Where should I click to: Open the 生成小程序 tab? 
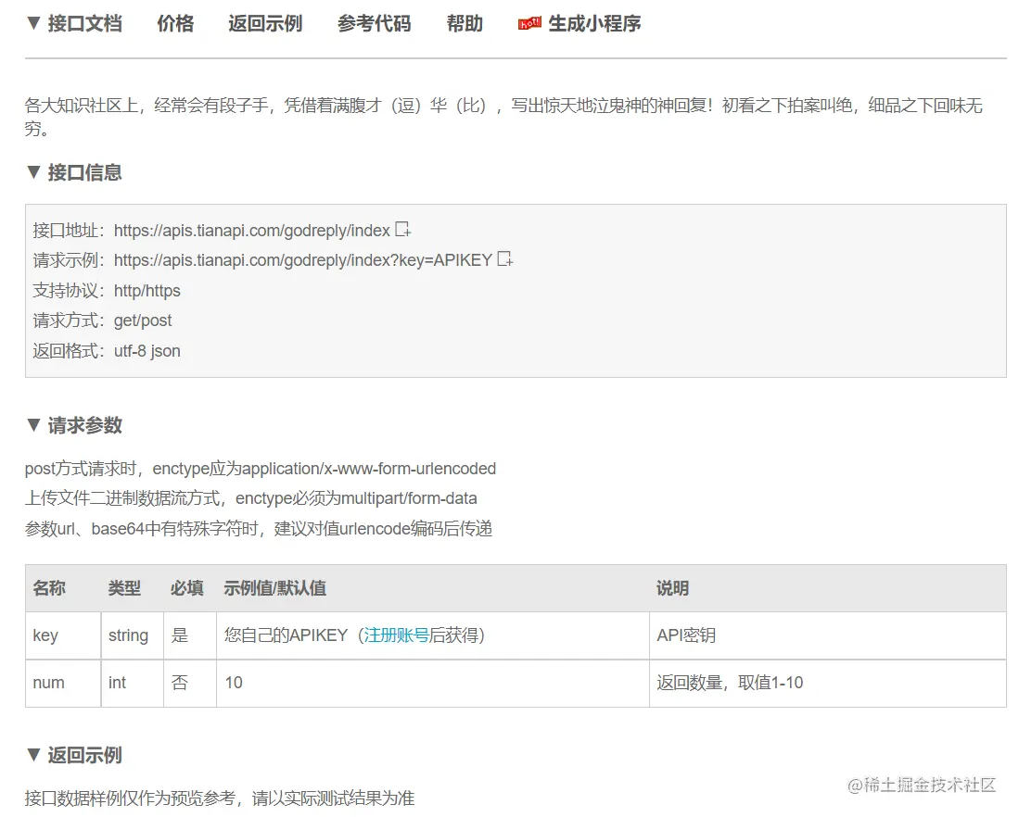pos(594,23)
